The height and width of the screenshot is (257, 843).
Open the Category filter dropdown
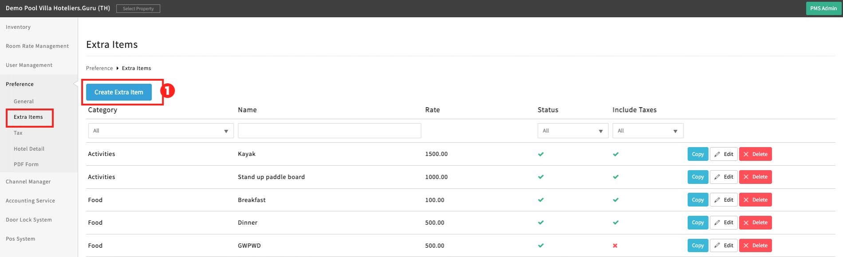(x=161, y=131)
